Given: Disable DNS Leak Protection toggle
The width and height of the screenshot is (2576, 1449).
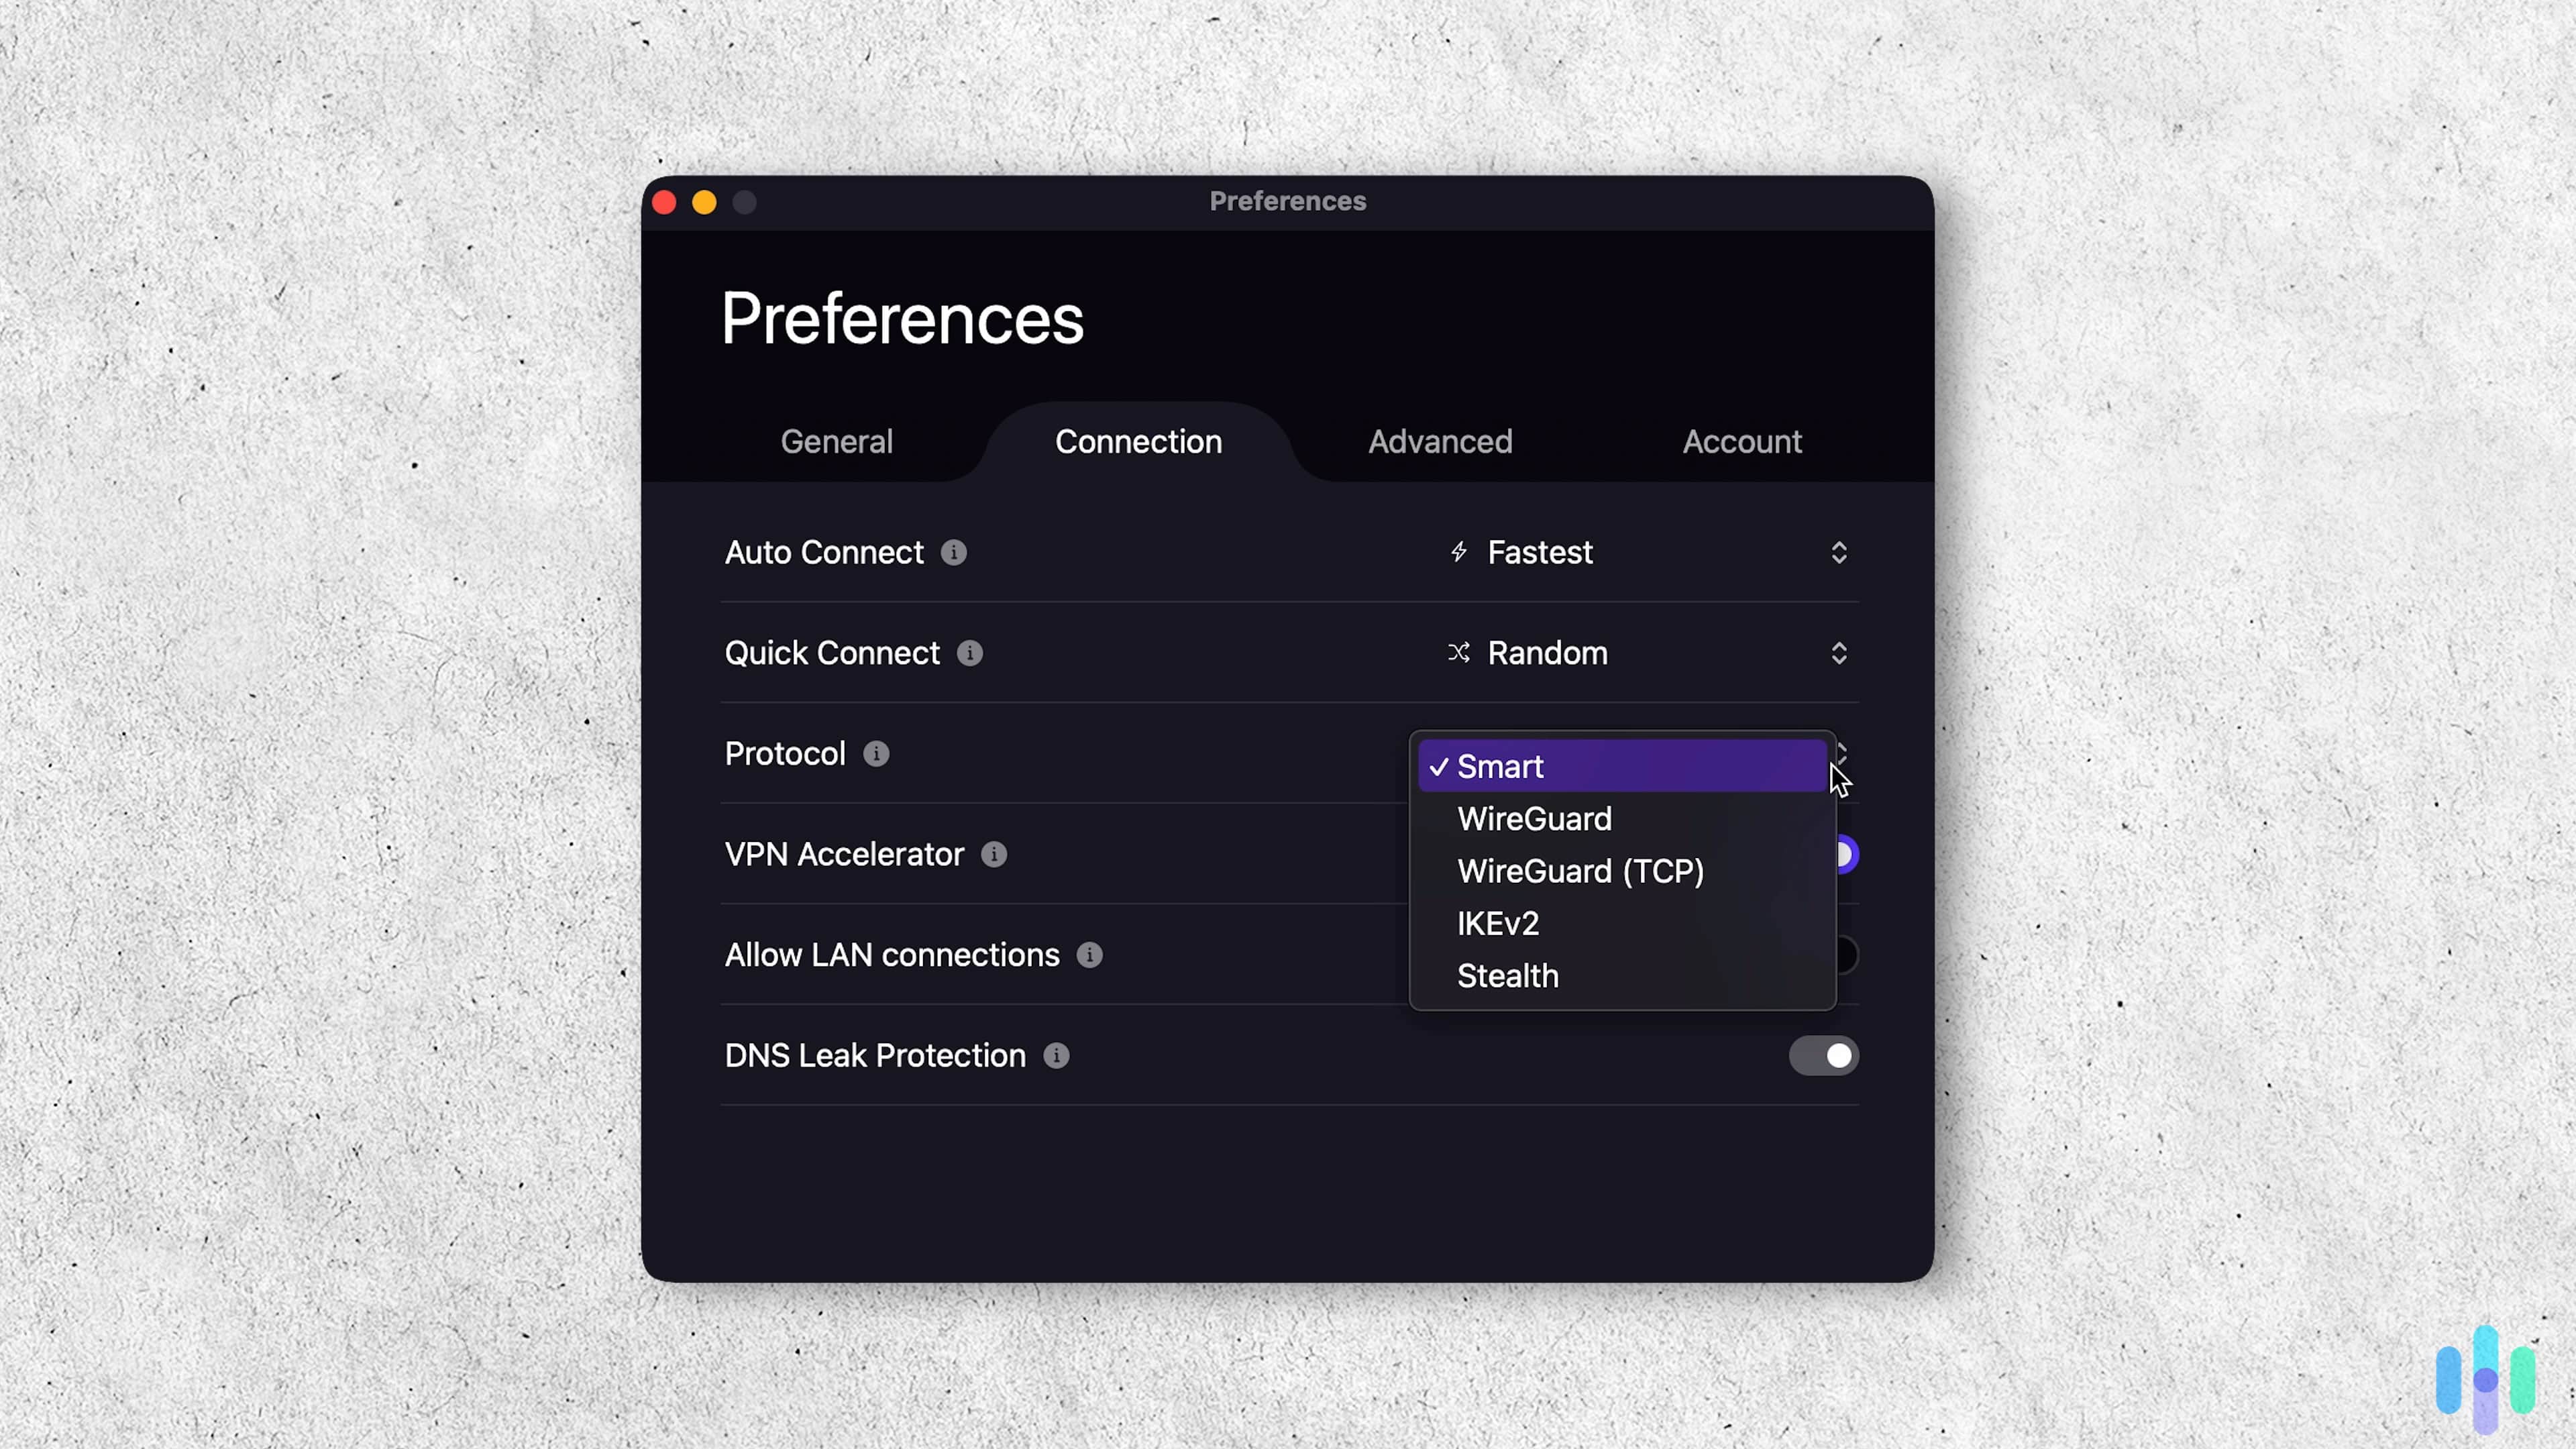Looking at the screenshot, I should click(1824, 1056).
